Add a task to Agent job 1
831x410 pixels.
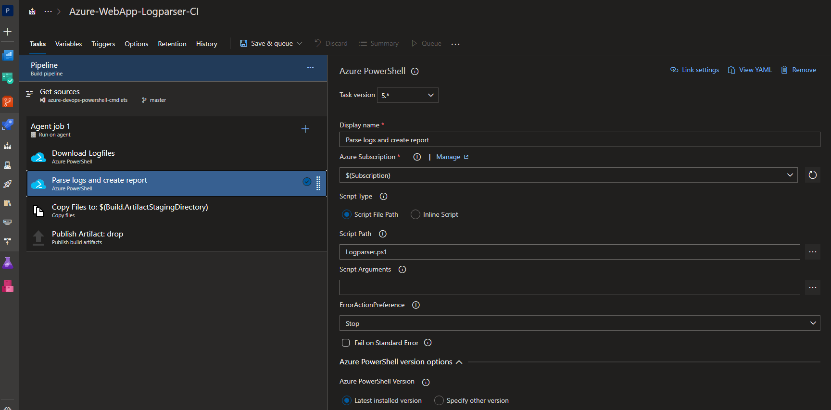pyautogui.click(x=305, y=129)
